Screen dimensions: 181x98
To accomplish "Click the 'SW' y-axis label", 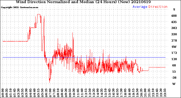I will tap(174, 47).
